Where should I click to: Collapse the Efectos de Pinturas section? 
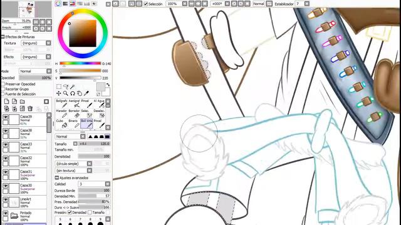coord(3,37)
